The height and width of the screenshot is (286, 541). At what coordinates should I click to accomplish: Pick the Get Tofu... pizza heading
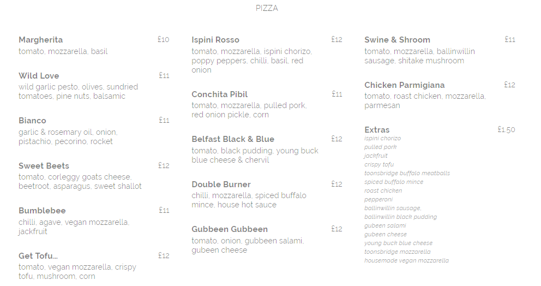point(38,256)
